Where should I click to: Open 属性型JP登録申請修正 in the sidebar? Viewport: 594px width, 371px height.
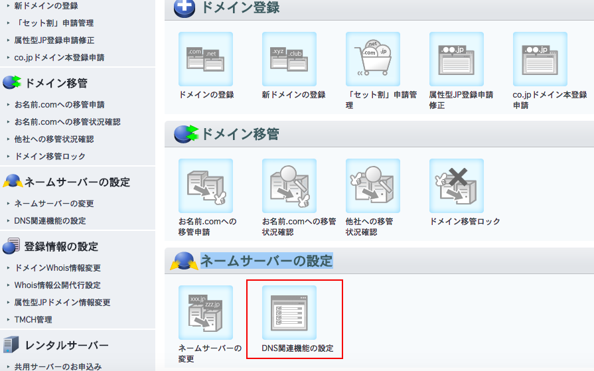tap(54, 40)
